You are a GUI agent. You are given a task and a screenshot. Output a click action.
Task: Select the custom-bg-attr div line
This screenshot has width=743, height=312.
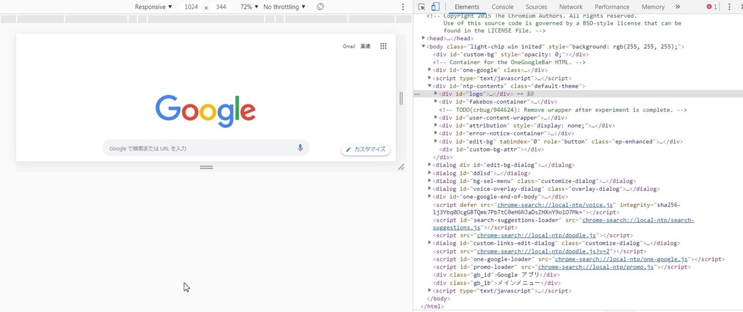492,150
